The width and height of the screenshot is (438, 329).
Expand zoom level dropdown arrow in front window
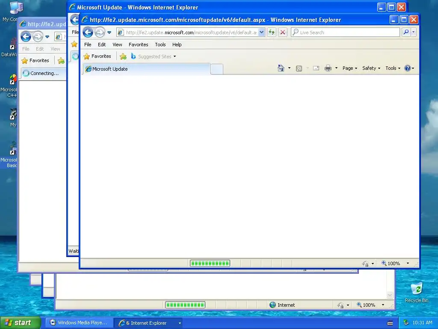point(408,263)
